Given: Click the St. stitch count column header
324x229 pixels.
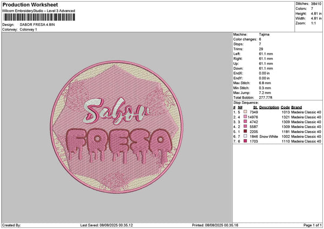Looking at the screenshot, I should point(255,107).
